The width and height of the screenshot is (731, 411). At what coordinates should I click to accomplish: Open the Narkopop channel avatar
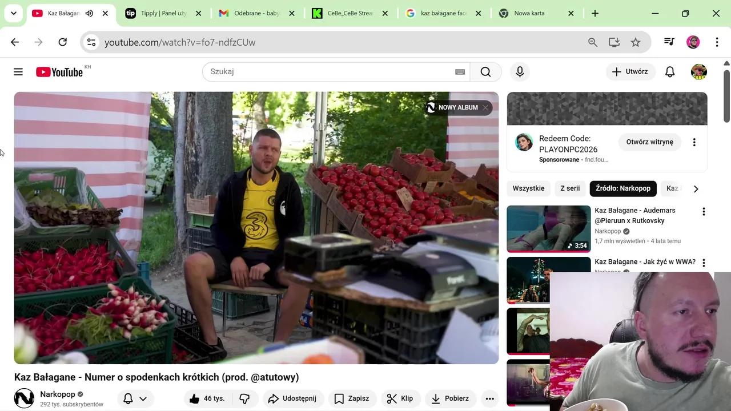coord(24,398)
